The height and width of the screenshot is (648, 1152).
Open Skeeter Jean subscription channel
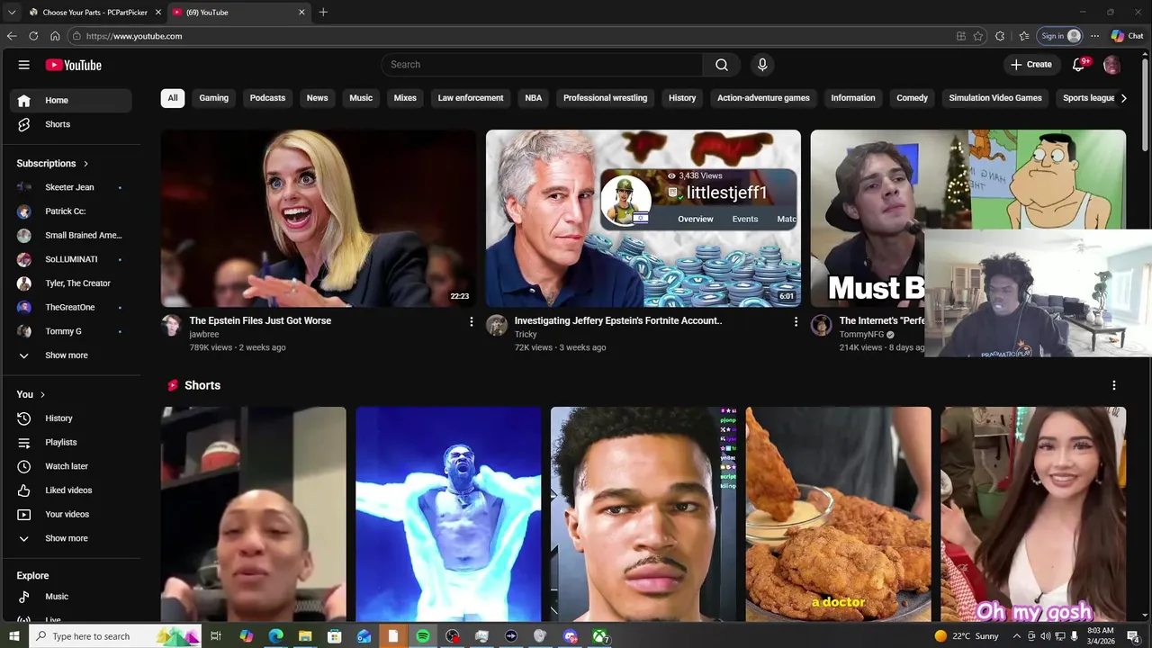pos(71,187)
